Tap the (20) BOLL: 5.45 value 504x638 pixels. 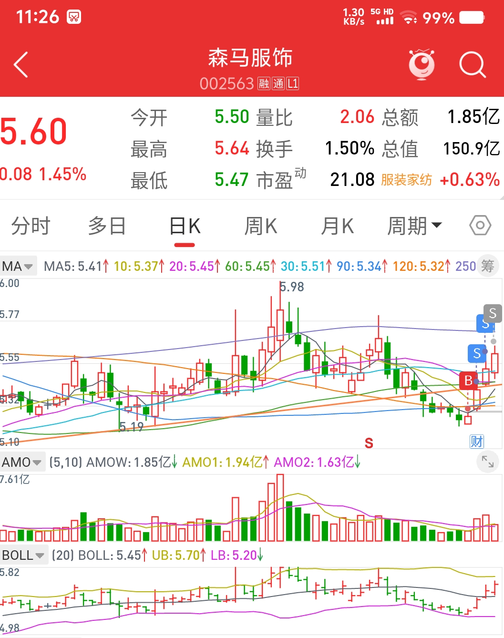click(x=100, y=555)
